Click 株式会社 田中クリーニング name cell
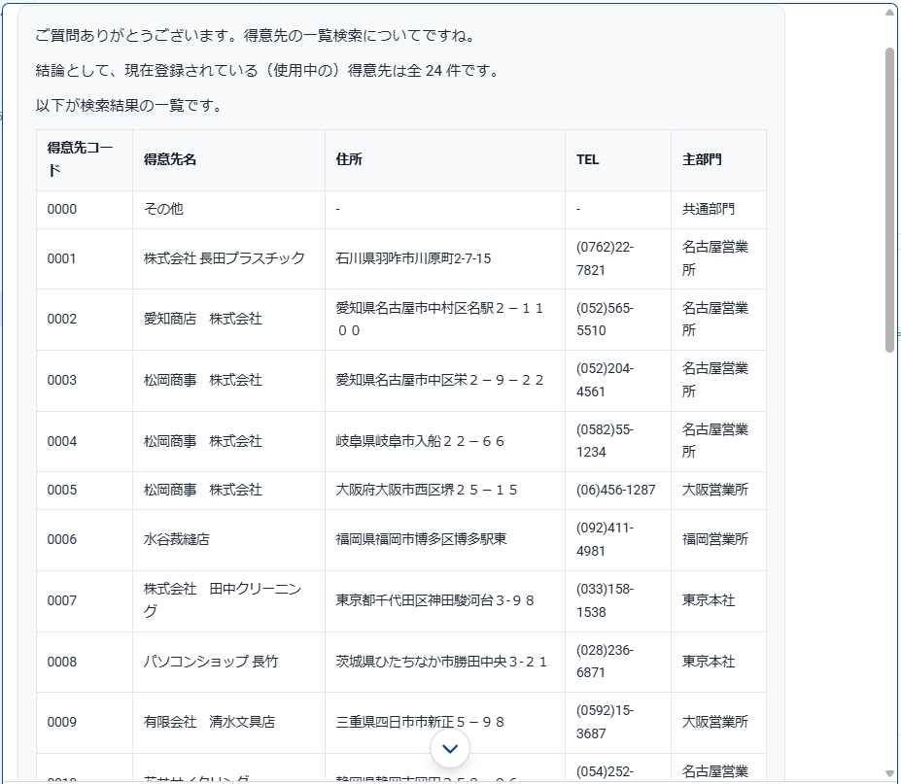Screen dimensions: 901x784 tap(228, 601)
